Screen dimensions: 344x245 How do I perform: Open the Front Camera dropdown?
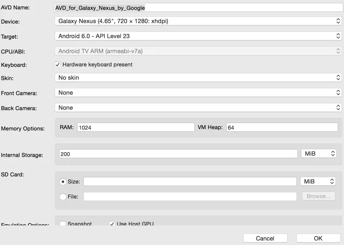click(198, 93)
